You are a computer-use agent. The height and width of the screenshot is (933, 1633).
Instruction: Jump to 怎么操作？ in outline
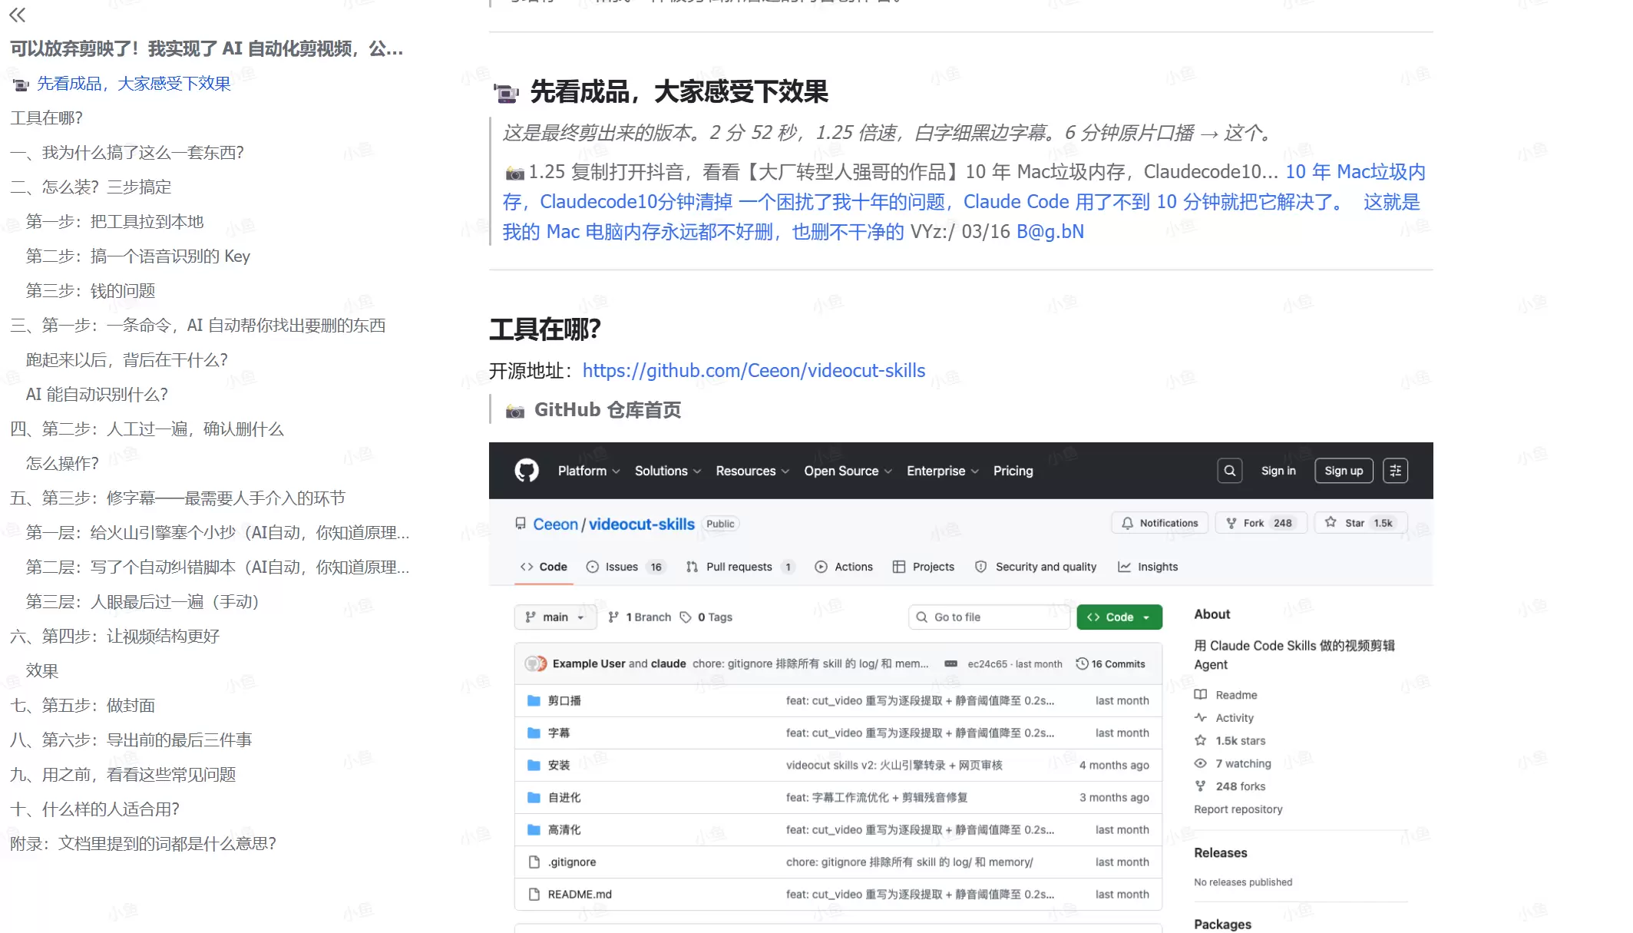(x=62, y=463)
